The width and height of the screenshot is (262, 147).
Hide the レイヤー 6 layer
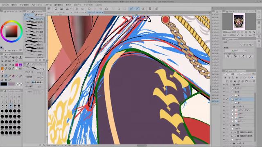tap(224, 99)
